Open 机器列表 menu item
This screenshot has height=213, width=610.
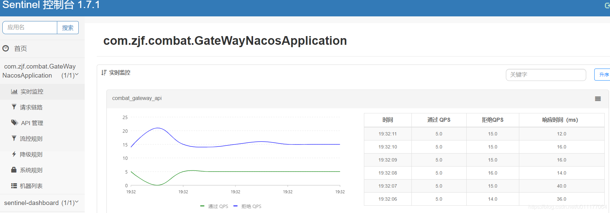pos(31,186)
